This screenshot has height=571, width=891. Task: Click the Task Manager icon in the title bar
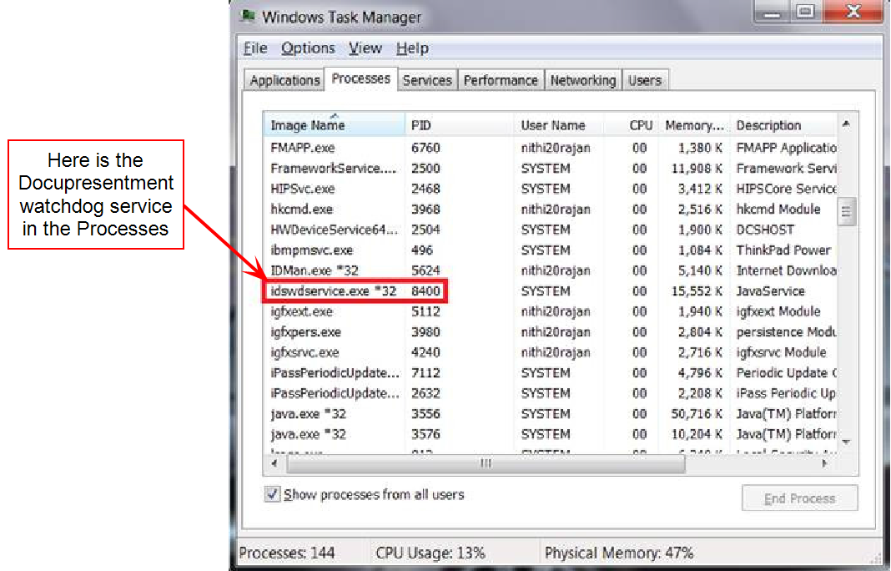tap(247, 16)
